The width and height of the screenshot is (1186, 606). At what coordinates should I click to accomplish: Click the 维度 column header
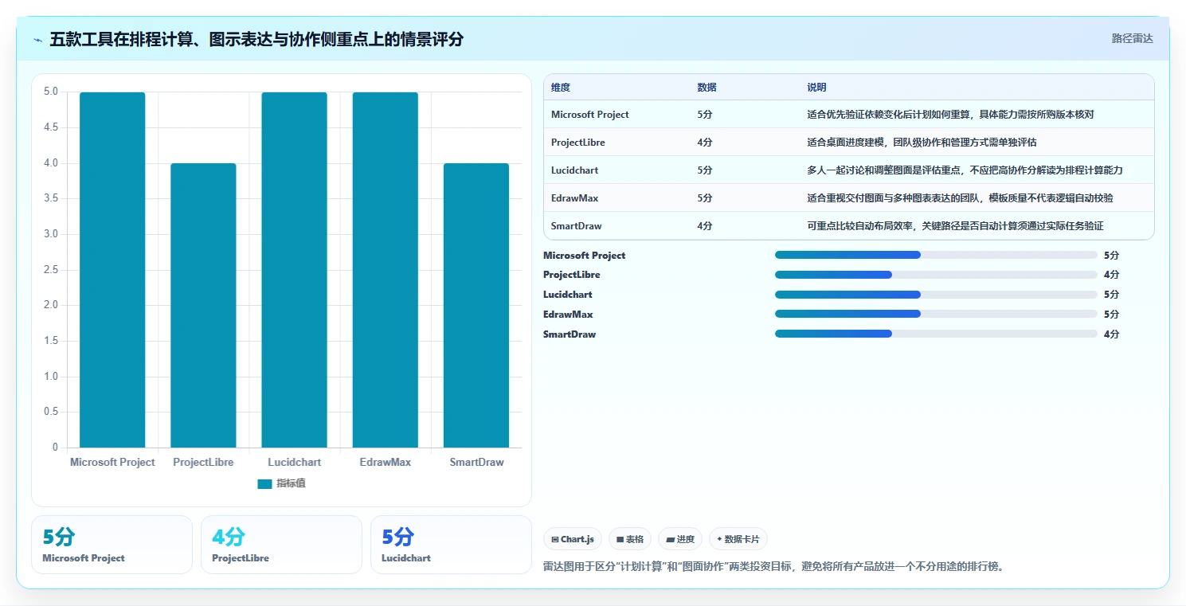pos(561,88)
